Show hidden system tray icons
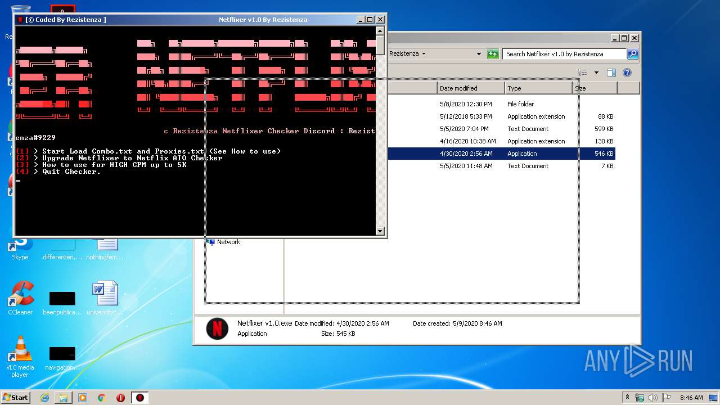 coord(627,398)
